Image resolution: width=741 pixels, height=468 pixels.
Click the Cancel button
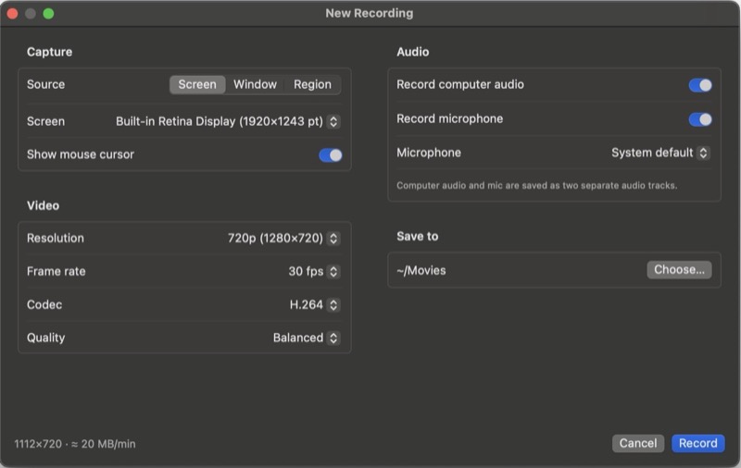point(638,443)
